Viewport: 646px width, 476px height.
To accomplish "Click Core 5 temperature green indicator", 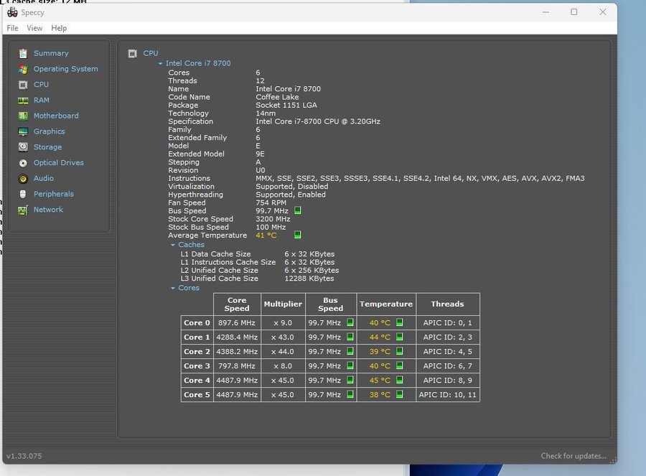I will [399, 394].
